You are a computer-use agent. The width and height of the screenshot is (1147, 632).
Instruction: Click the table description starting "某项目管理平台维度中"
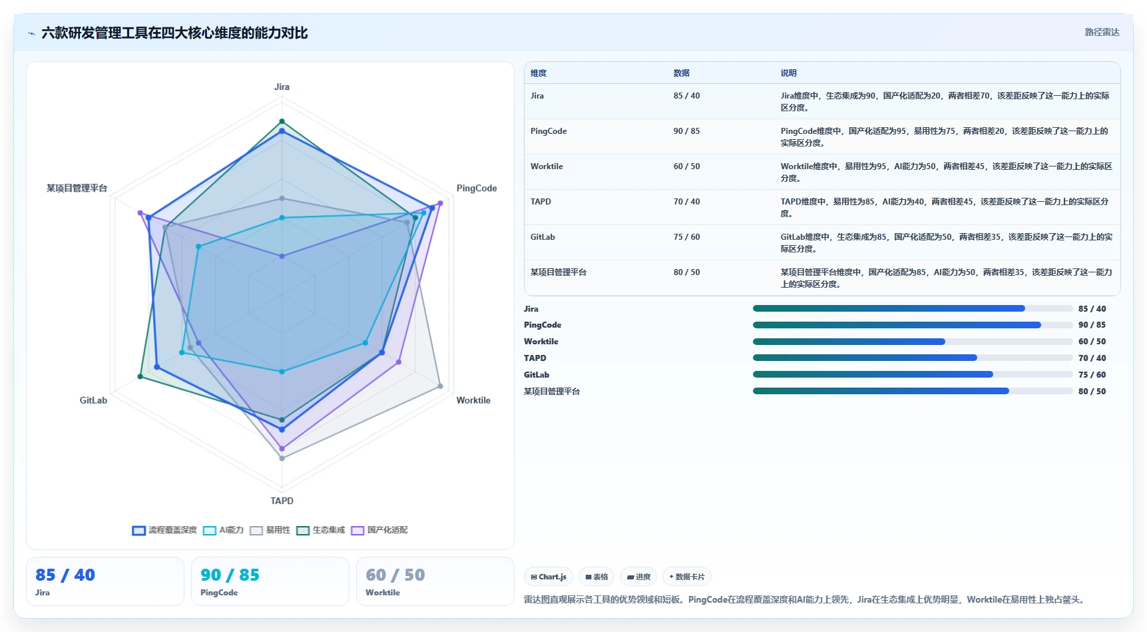tap(947, 278)
